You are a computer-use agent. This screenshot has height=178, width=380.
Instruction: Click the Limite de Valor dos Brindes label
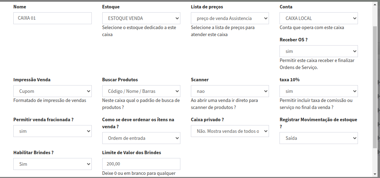[131, 152]
